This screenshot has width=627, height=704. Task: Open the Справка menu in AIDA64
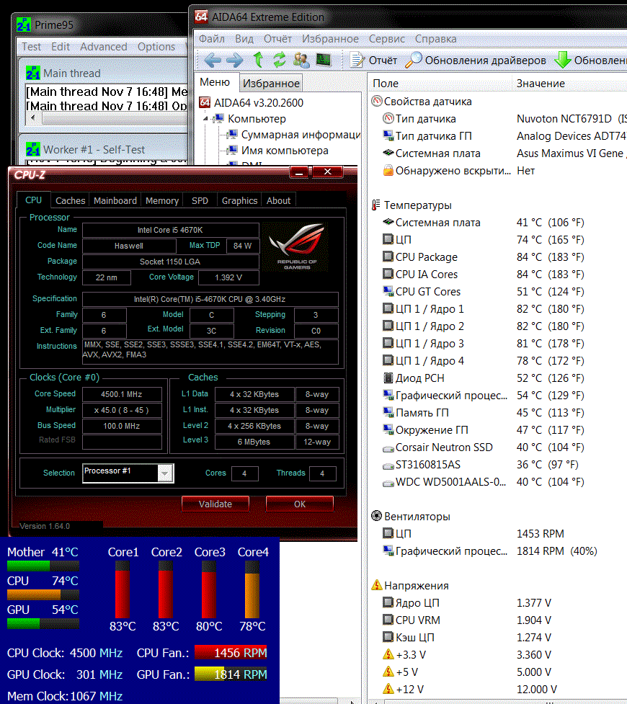click(436, 39)
